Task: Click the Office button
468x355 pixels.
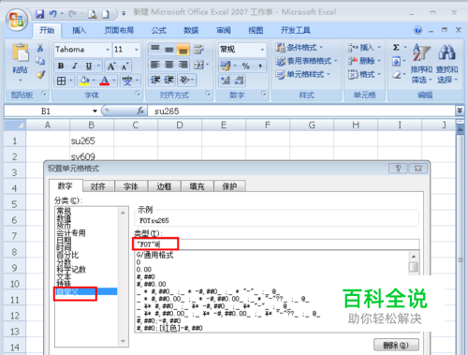Action: click(17, 20)
